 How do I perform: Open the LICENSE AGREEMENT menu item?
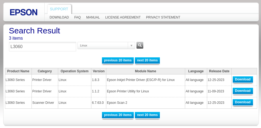[x=123, y=17]
